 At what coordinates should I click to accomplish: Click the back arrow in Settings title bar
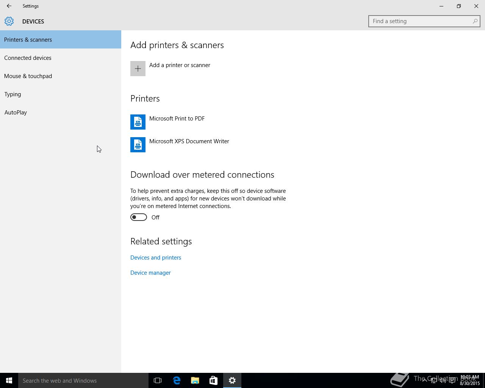click(9, 6)
